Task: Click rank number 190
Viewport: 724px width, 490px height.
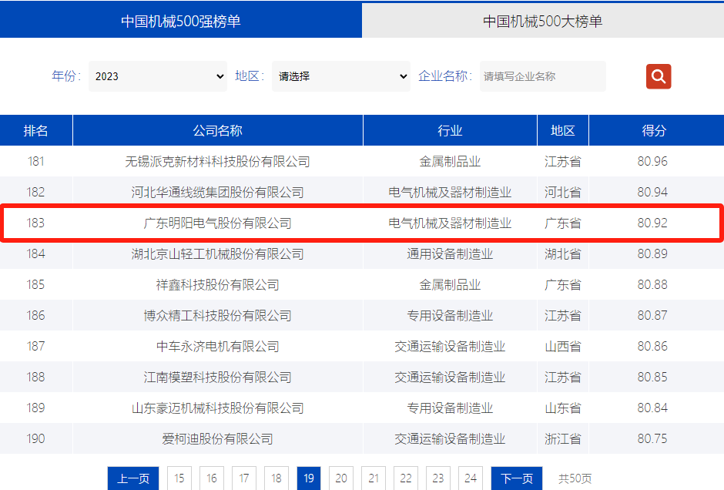Action: pos(36,438)
